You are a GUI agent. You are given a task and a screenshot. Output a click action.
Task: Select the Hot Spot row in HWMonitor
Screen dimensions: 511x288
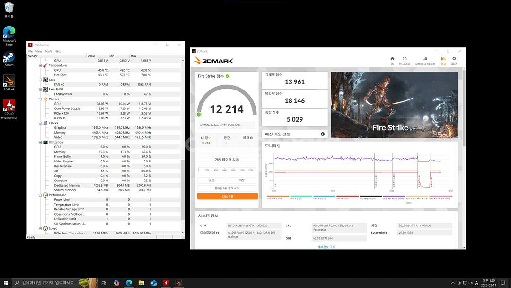pos(104,75)
